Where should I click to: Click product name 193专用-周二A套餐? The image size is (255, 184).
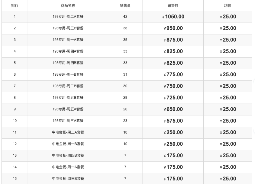click(68, 17)
